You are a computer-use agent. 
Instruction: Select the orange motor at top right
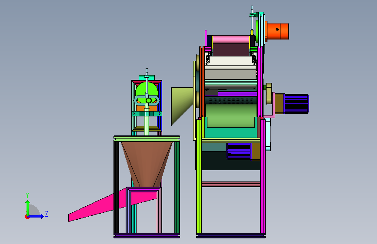pos(278,31)
